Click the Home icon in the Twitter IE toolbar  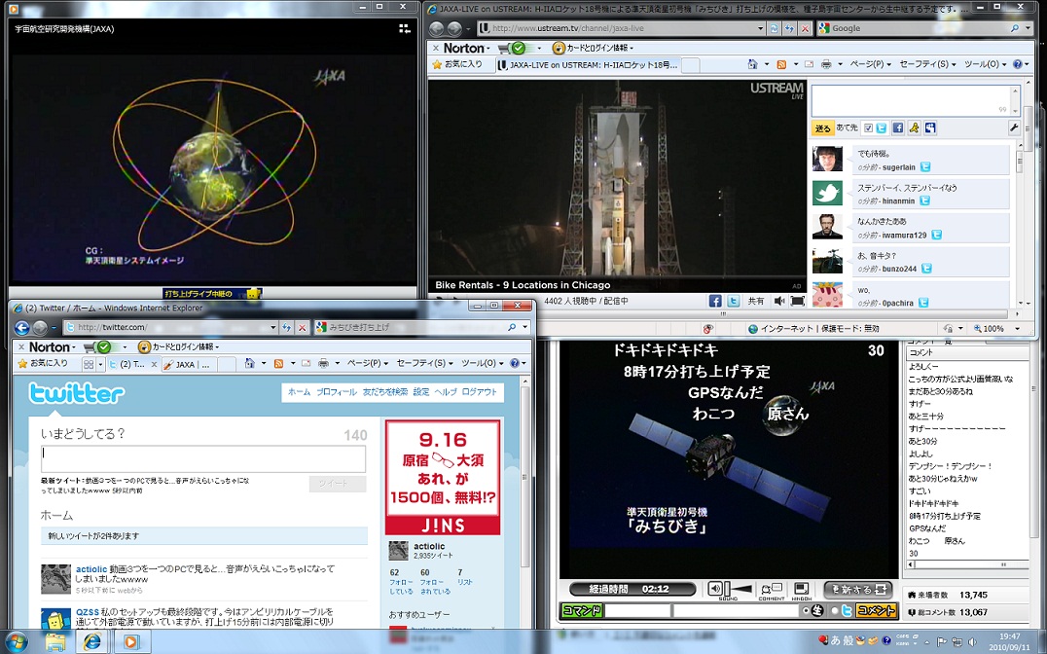click(x=250, y=363)
